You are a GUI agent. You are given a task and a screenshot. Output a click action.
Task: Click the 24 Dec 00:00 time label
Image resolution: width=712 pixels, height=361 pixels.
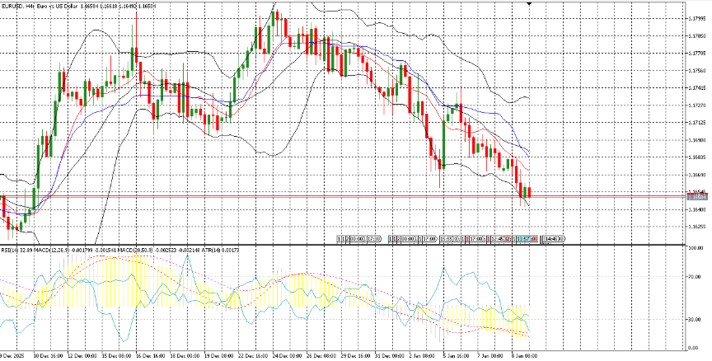(289, 355)
